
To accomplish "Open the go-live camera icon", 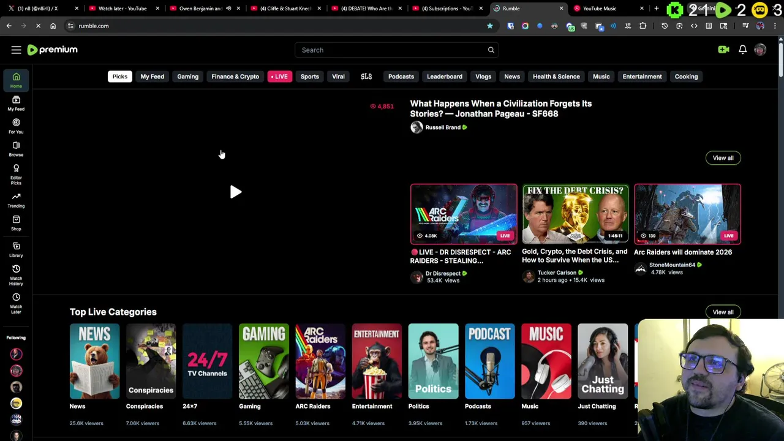I will click(723, 50).
